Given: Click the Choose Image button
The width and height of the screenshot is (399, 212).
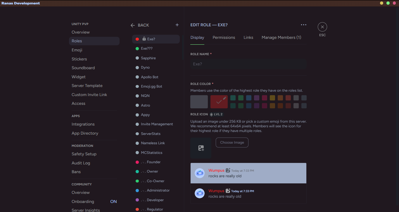Looking at the screenshot, I should [x=232, y=143].
